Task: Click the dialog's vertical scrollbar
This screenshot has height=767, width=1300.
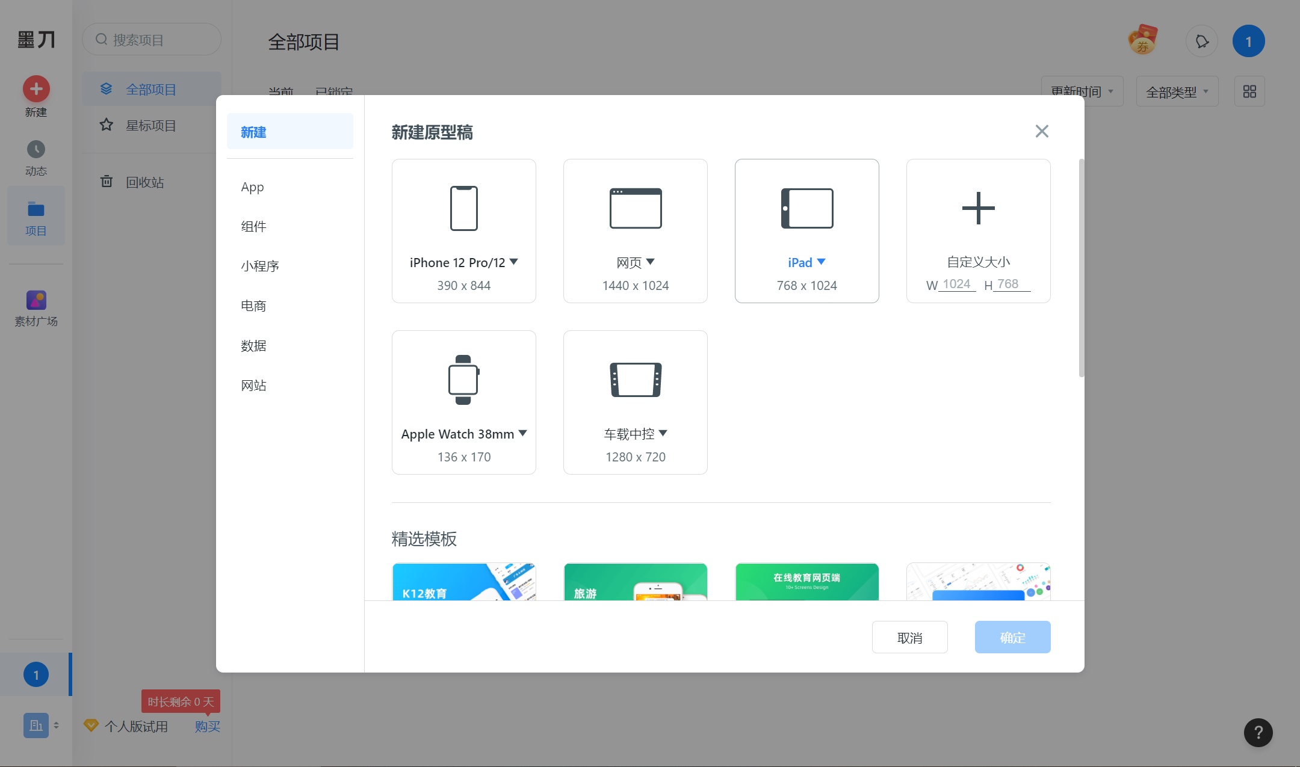Action: (1081, 268)
